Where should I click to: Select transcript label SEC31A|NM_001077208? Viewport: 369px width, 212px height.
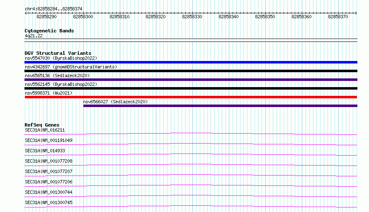49,161
